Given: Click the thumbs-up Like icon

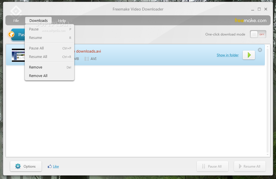Looking at the screenshot, I should click(50, 166).
